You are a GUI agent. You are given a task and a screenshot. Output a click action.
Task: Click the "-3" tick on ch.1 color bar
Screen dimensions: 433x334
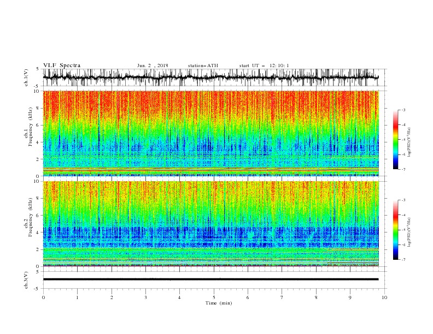click(x=403, y=110)
